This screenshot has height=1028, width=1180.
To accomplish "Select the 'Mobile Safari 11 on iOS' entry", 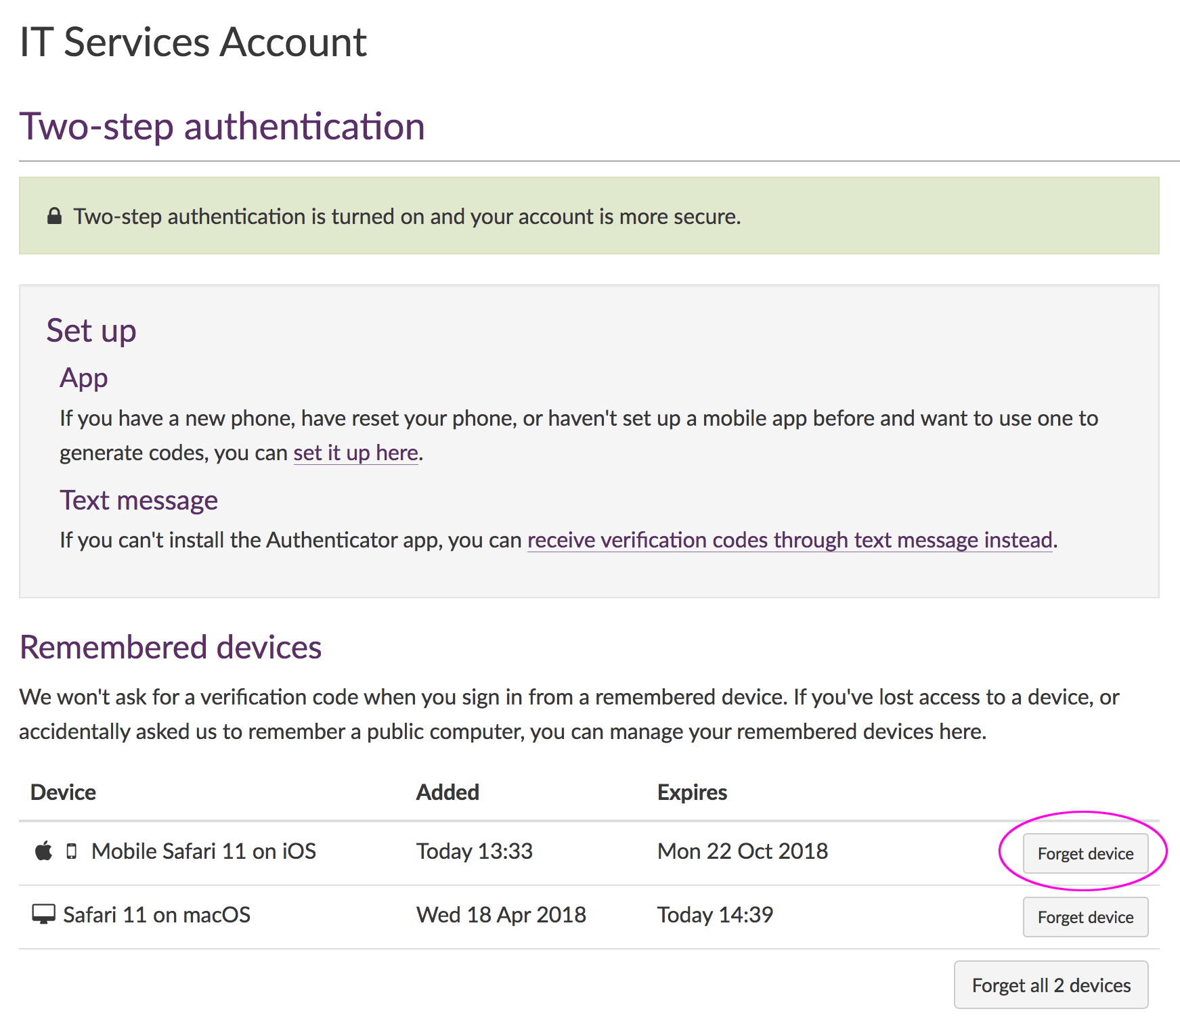I will pos(204,851).
